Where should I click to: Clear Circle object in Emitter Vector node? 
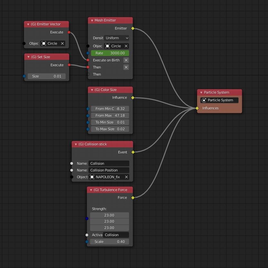point(62,43)
